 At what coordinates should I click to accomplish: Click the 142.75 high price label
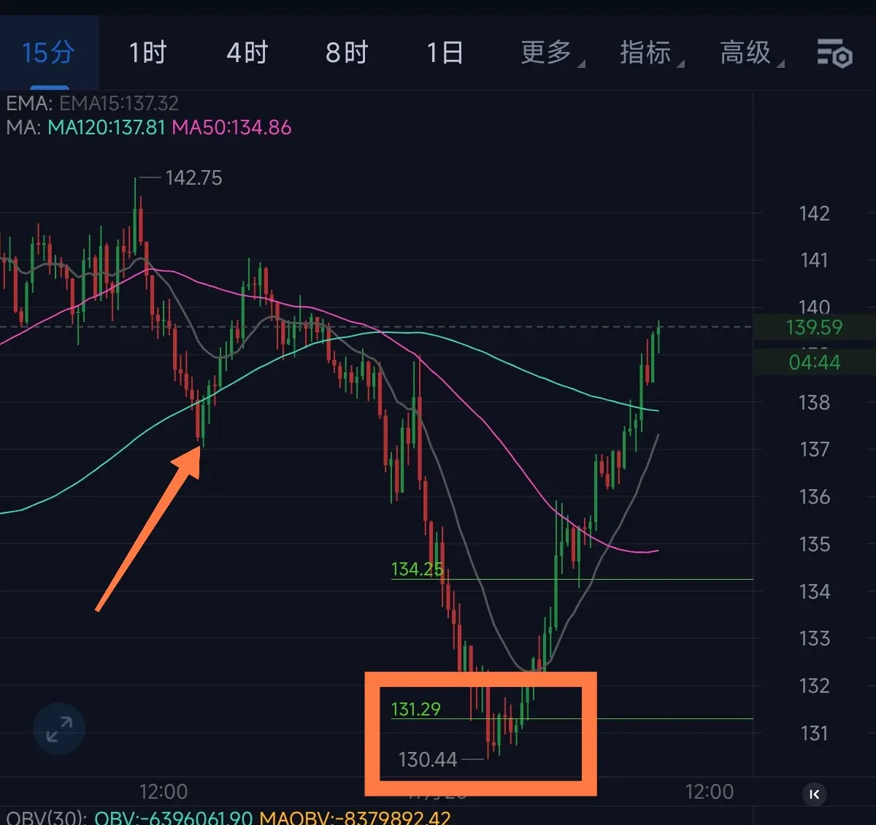click(x=193, y=177)
